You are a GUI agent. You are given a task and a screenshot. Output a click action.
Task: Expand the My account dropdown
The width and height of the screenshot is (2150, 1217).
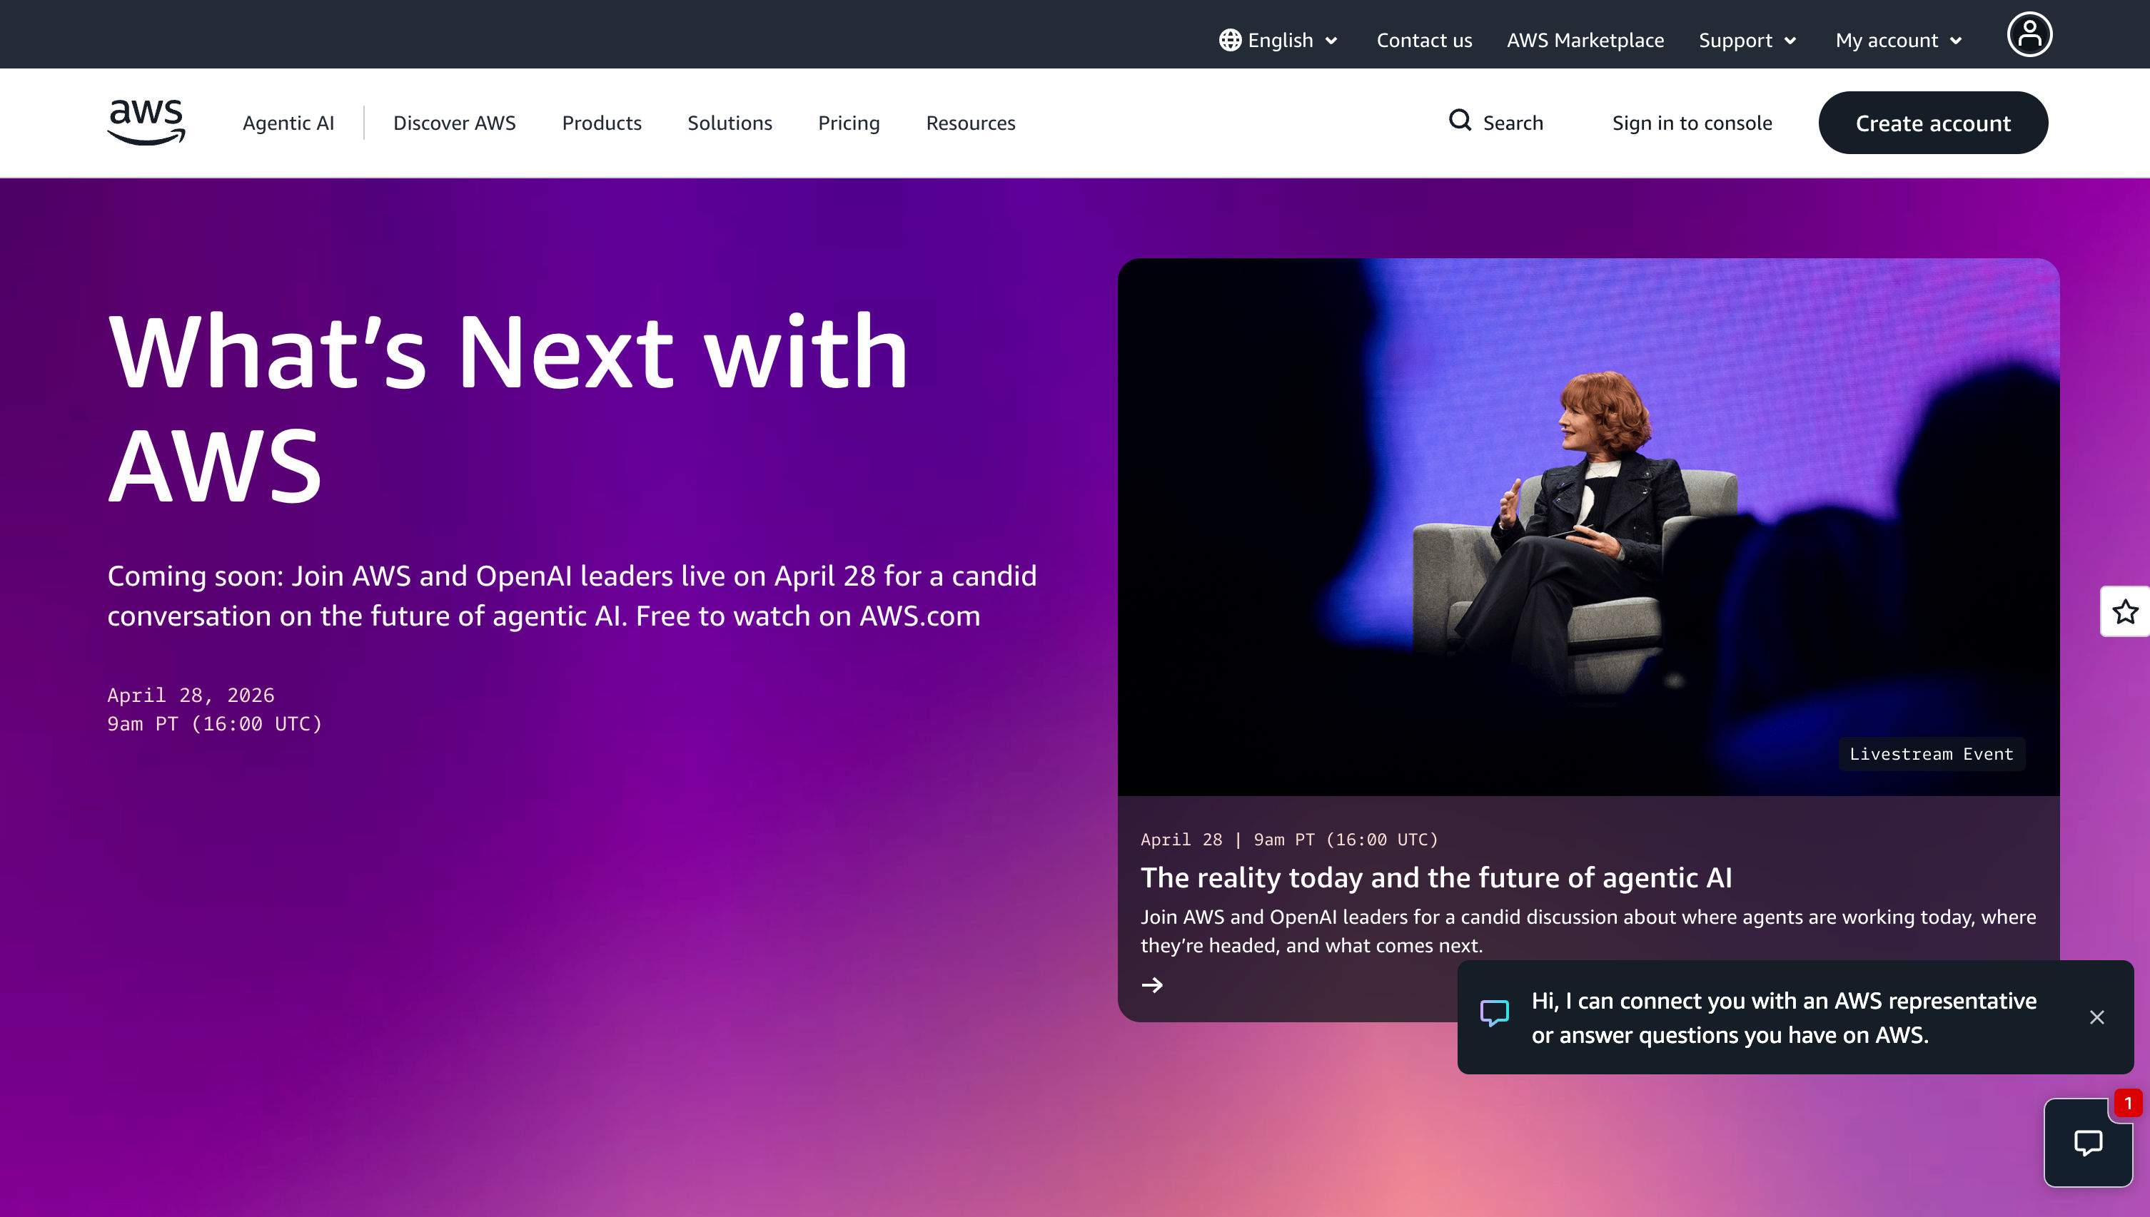click(1899, 40)
